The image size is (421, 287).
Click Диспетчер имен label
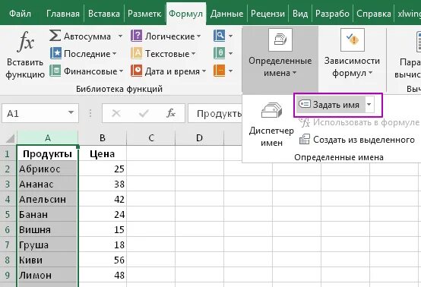(271, 137)
